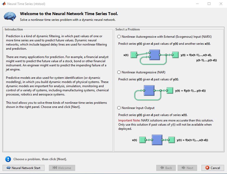The image size is (227, 174).
Task: Click the Input-Output network diagram
Action: tap(157, 140)
